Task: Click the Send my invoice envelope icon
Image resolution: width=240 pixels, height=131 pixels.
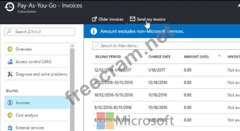Action: pyautogui.click(x=132, y=19)
